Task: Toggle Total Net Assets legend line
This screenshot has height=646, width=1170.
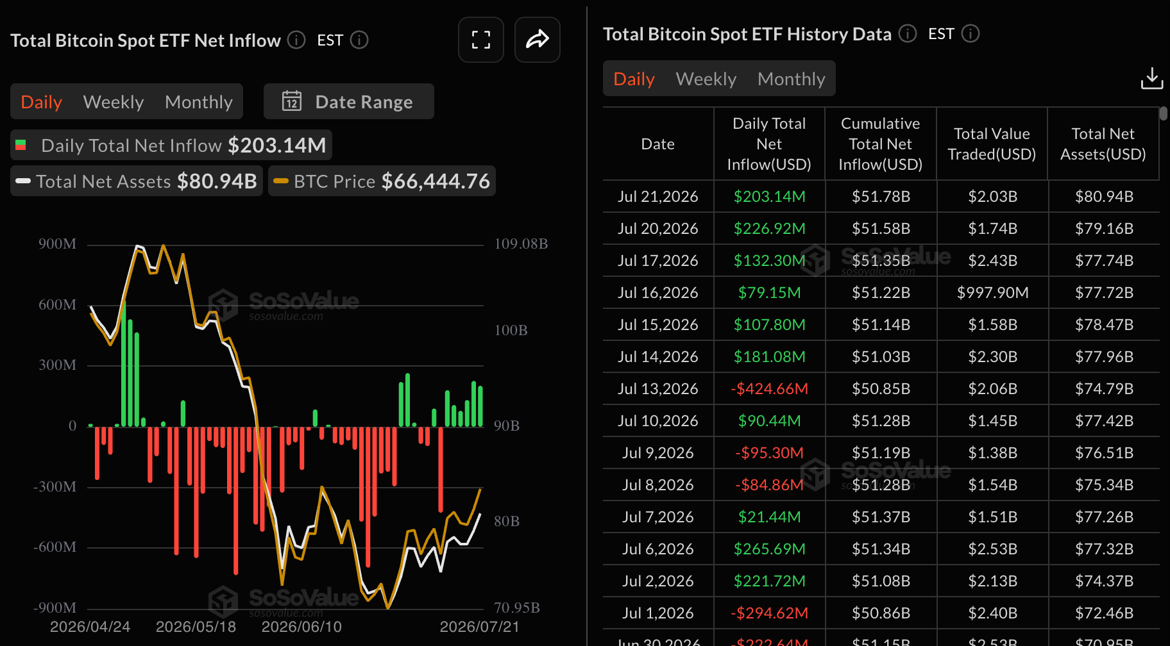Action: (137, 181)
